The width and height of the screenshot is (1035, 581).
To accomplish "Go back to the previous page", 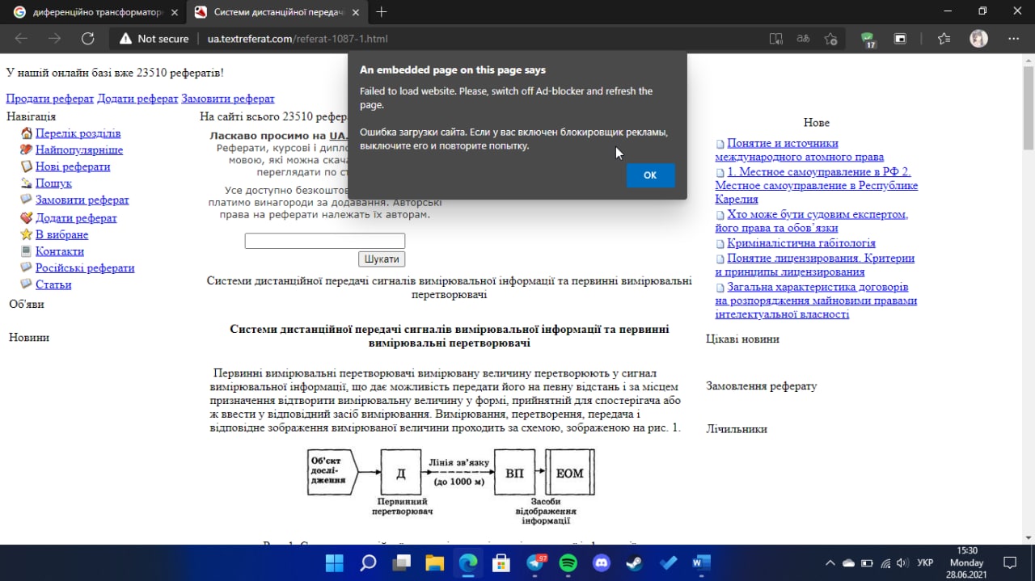I will (x=21, y=38).
